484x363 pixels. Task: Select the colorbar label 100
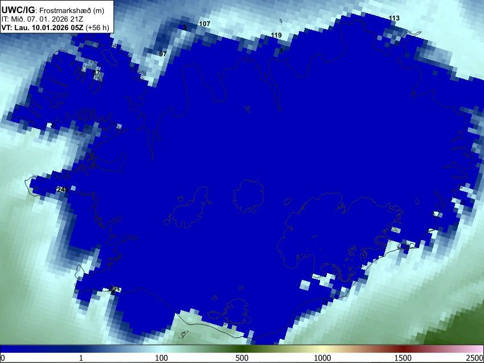coord(162,358)
